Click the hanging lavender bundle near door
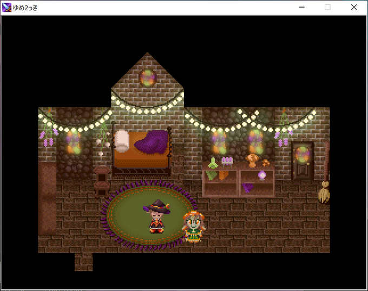The height and width of the screenshot is (291, 368). click(284, 129)
